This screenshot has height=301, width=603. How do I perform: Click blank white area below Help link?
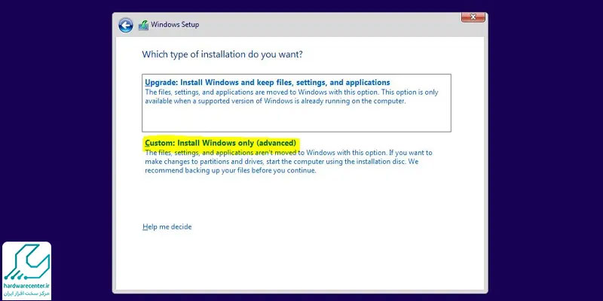[x=301, y=260]
